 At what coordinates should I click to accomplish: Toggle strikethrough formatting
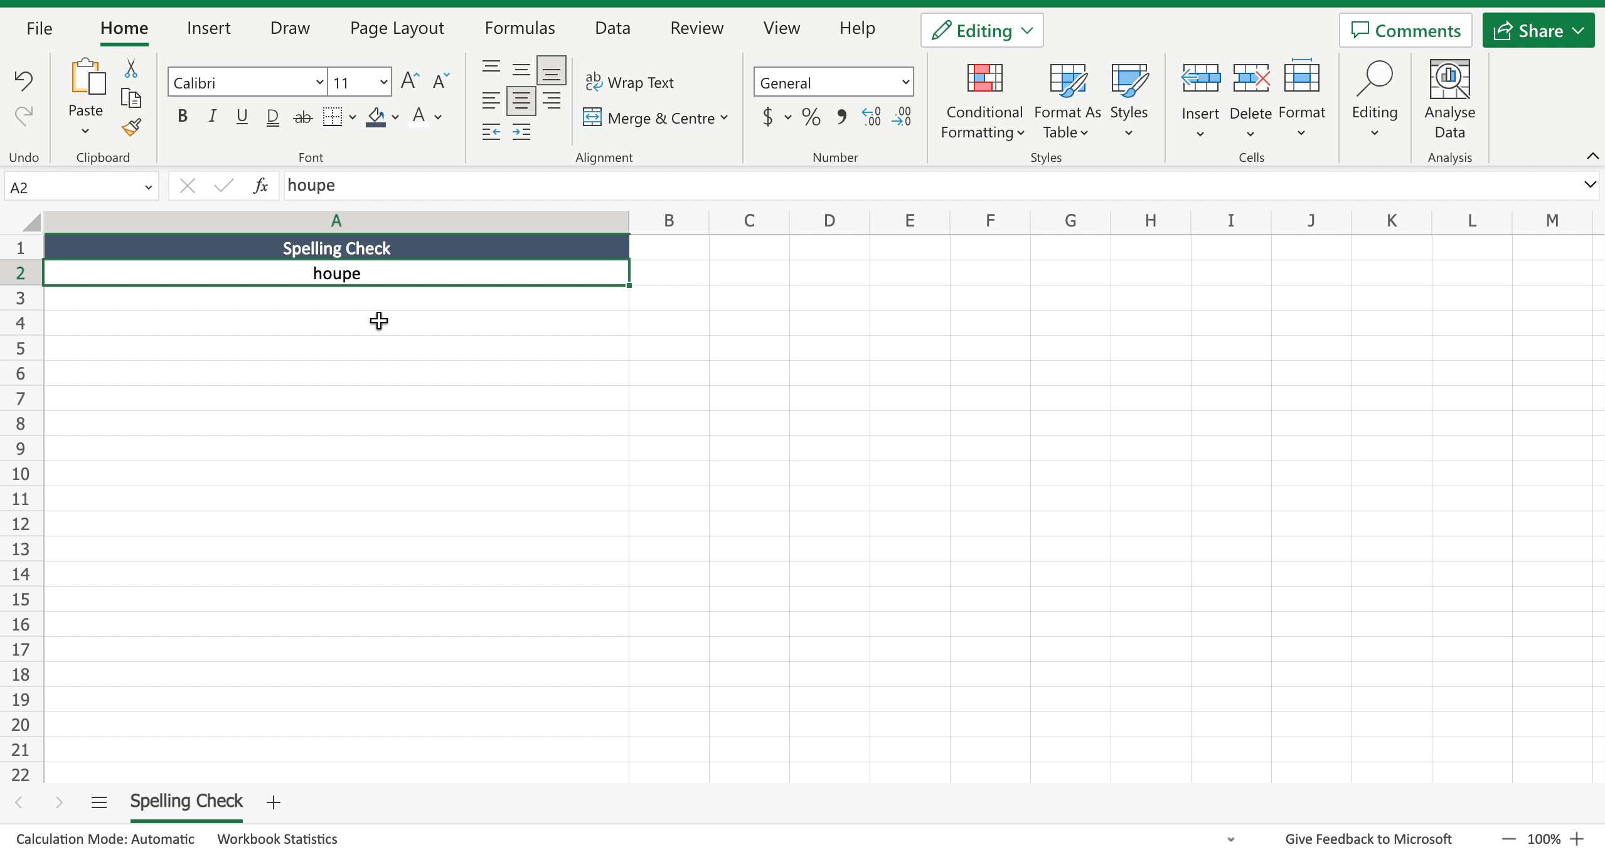coord(302,117)
